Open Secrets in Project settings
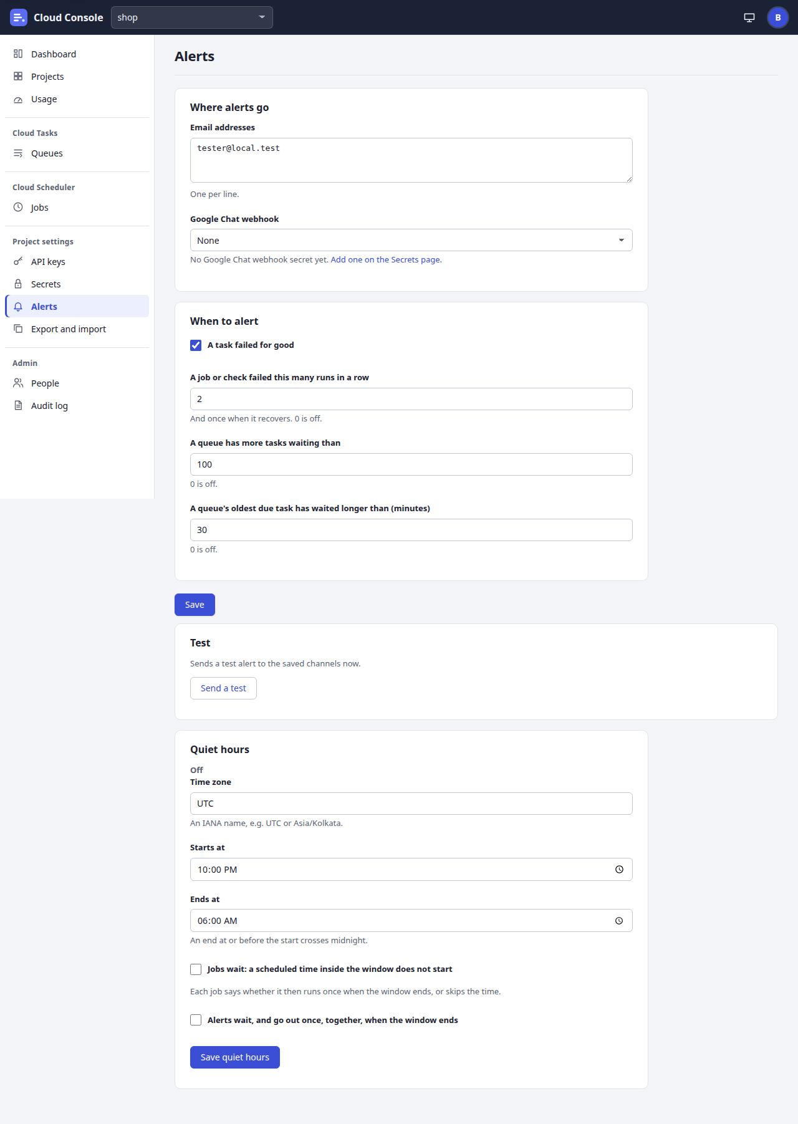Viewport: 798px width, 1124px height. tap(77, 284)
